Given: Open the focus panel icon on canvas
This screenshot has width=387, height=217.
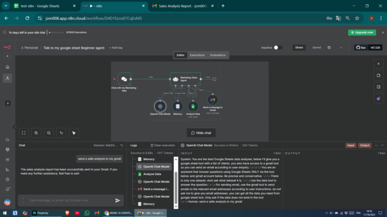Looking at the screenshot, I should [x=378, y=87].
